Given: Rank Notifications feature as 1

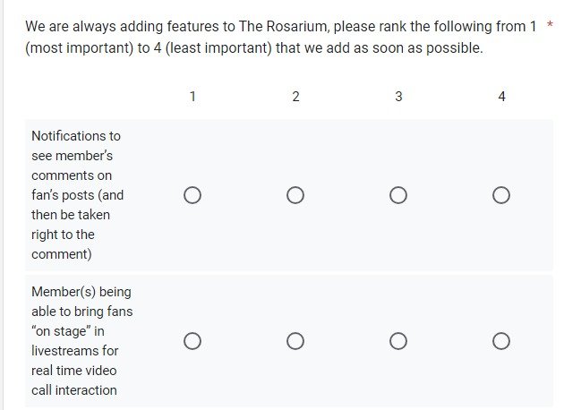Looking at the screenshot, I should coord(192,195).
